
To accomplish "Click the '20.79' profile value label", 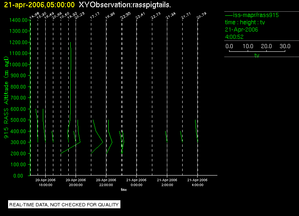I will pyautogui.click(x=201, y=16).
